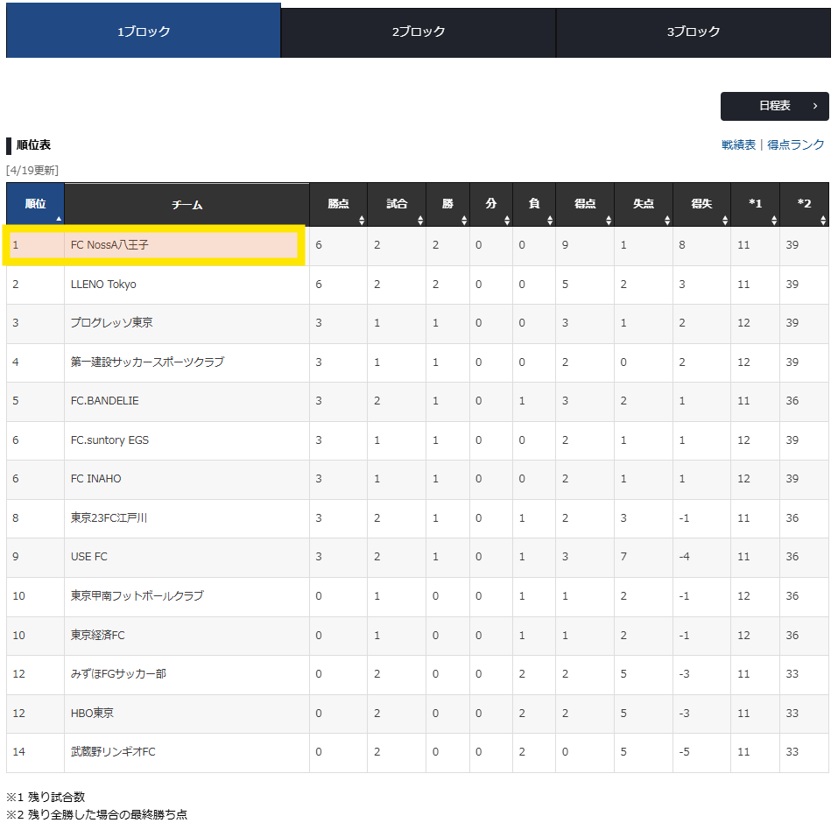Sort table by 負 losses column
The width and height of the screenshot is (838, 823).
point(533,205)
